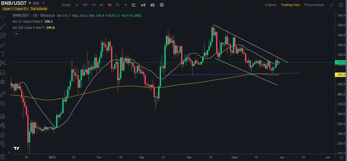This screenshot has width=347, height=161.
Task: Click the Layer 1 / Layer 2 tag
Action: coord(15,9)
